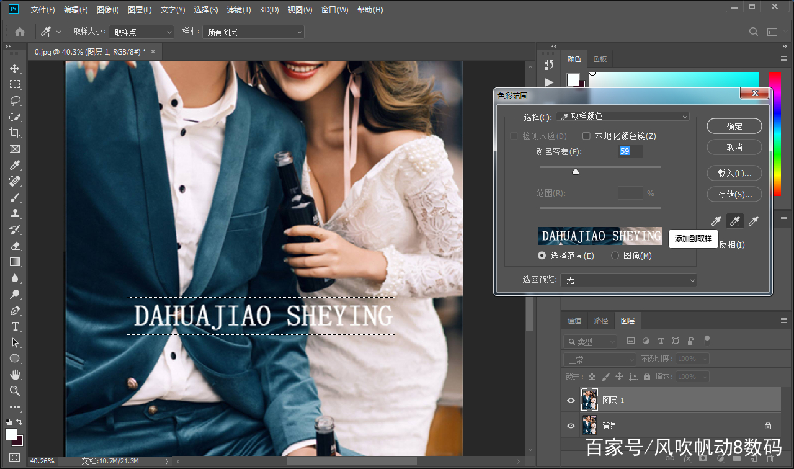Select the Horizontal Type tool

tap(15, 326)
